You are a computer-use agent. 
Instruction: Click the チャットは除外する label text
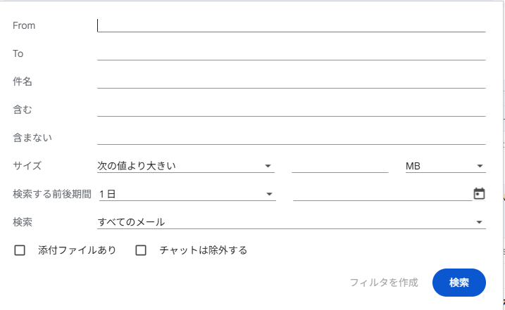[204, 250]
